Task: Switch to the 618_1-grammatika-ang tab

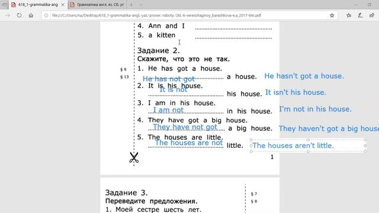Action: pyautogui.click(x=38, y=5)
